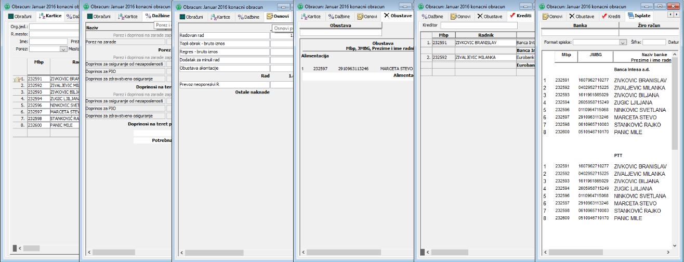
Task: Select the bold Dažbine tab in the second window
Action: (x=157, y=16)
